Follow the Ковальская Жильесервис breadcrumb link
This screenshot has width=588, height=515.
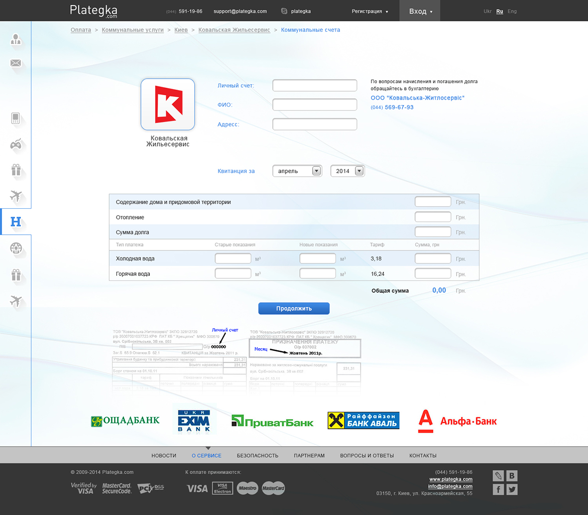pyautogui.click(x=234, y=29)
